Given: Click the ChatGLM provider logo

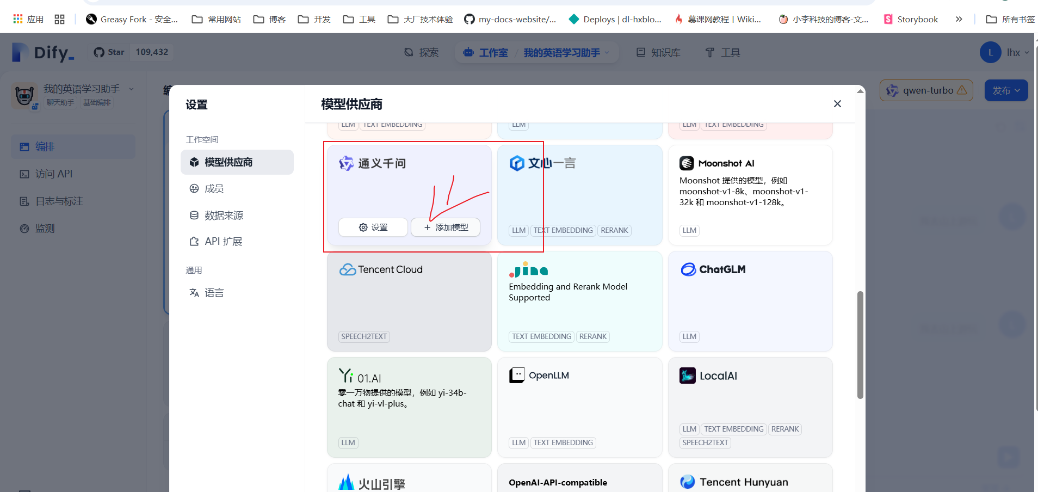Looking at the screenshot, I should coord(713,269).
